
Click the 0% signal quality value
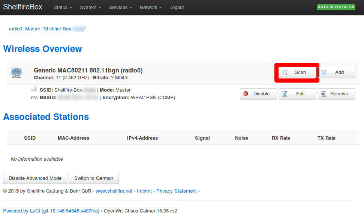34,98
